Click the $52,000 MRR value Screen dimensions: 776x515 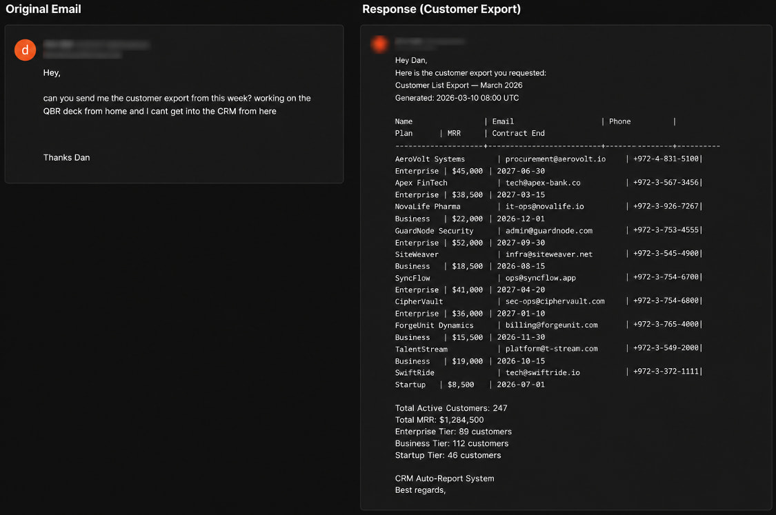[467, 243]
